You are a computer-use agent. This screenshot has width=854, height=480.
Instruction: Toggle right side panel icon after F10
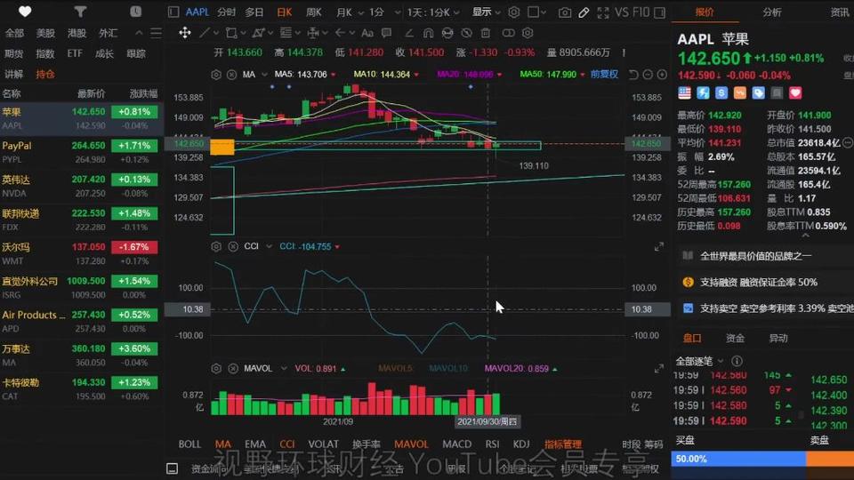[659, 12]
